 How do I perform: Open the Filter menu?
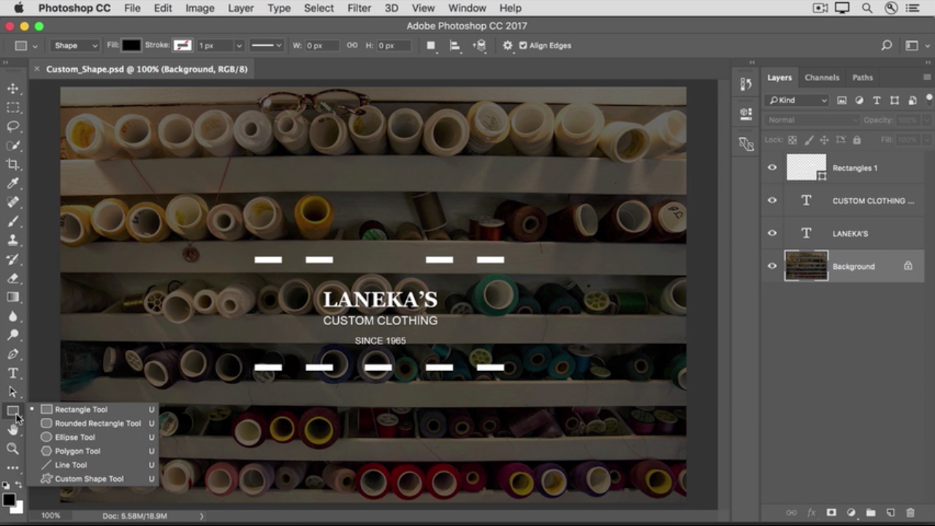tap(359, 8)
